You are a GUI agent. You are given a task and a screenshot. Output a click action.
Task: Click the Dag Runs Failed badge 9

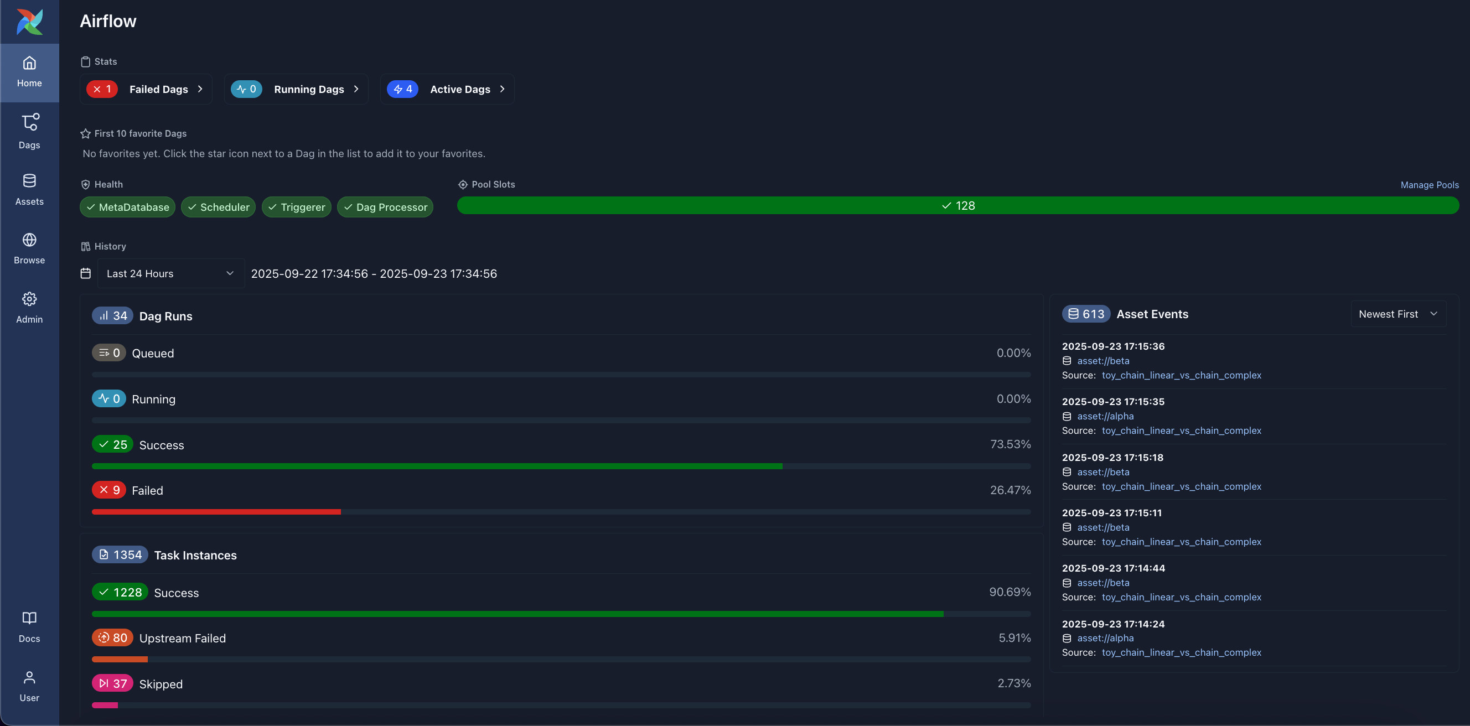(x=109, y=490)
